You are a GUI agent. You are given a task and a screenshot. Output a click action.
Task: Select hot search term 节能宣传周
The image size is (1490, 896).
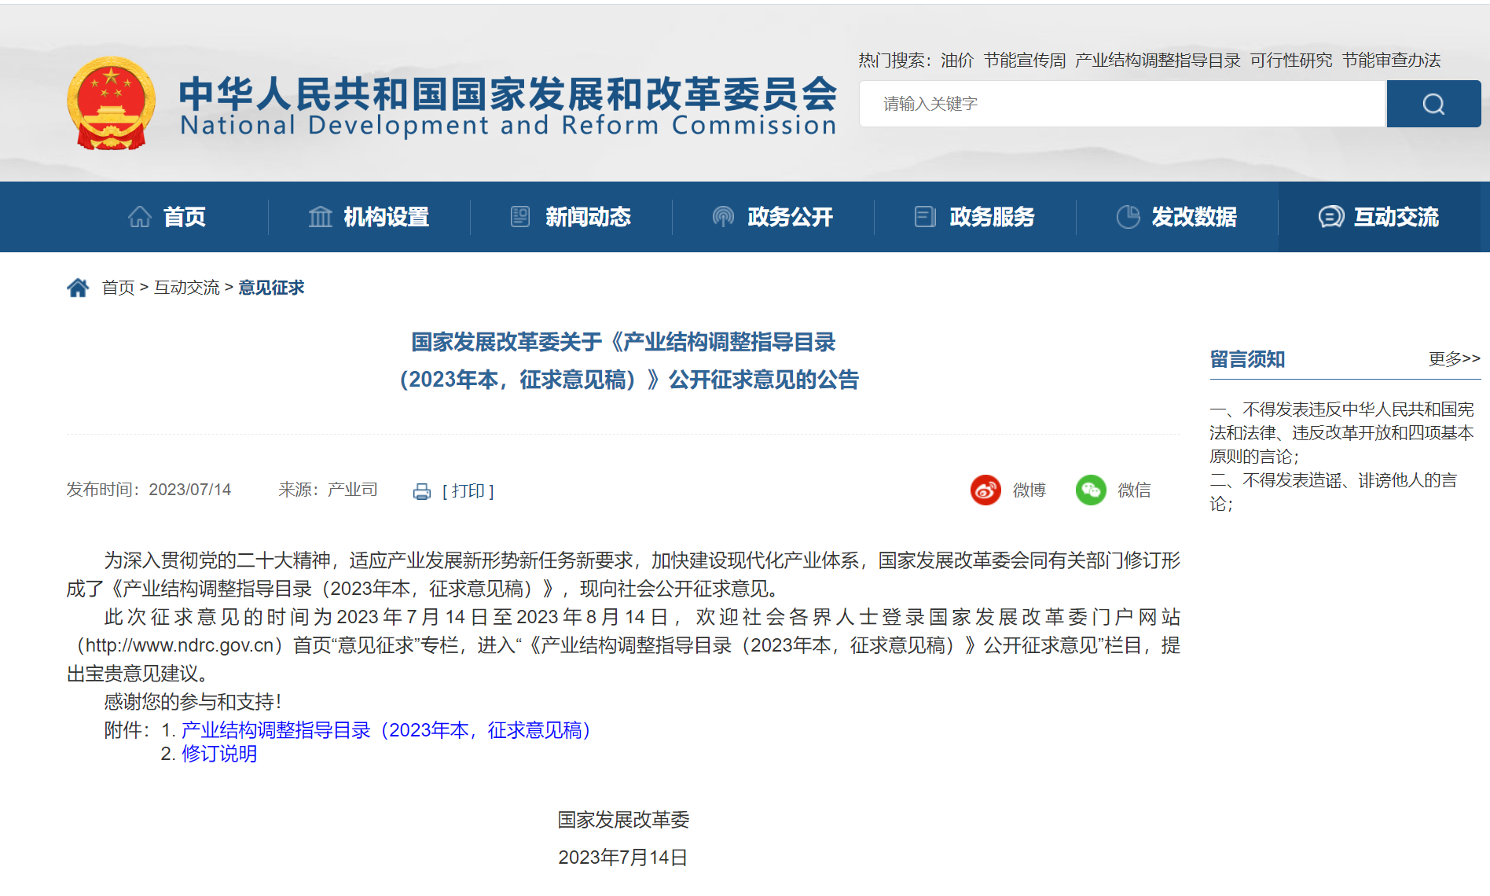(x=1024, y=61)
